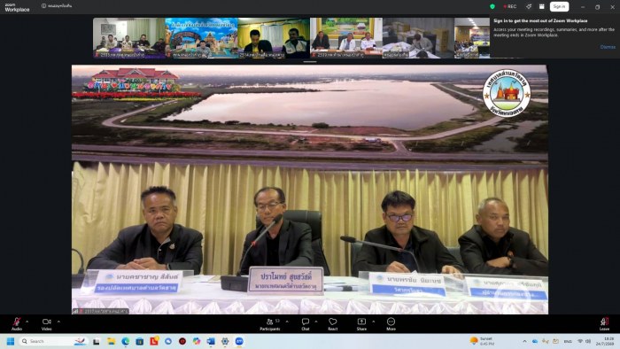Select the partially visible sixth participant thumbnail
This screenshot has width=620, height=349.
(472, 38)
